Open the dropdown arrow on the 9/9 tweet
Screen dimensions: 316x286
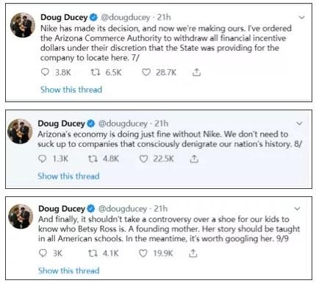[297, 209]
